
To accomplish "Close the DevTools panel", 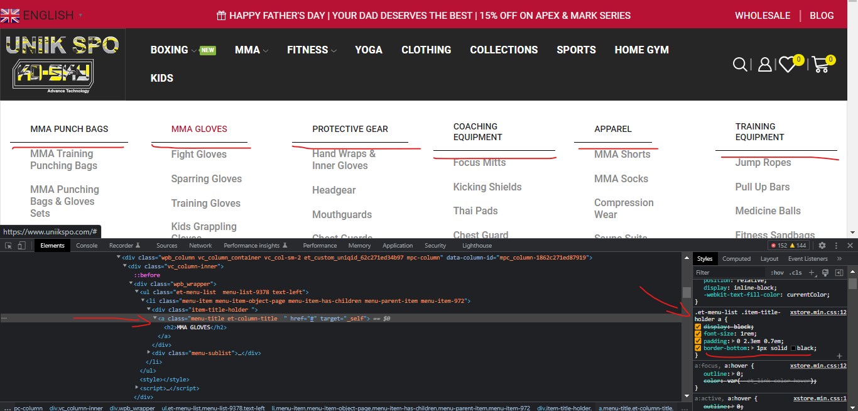I will click(x=850, y=245).
